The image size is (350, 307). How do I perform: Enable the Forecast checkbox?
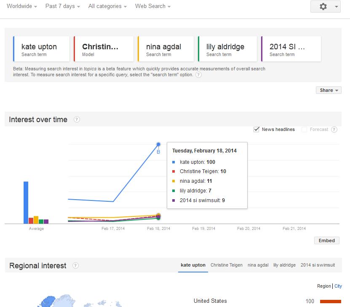tap(304, 130)
